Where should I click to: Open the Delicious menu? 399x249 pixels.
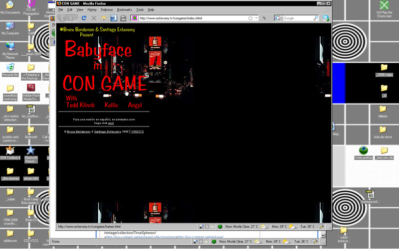pyautogui.click(x=107, y=9)
